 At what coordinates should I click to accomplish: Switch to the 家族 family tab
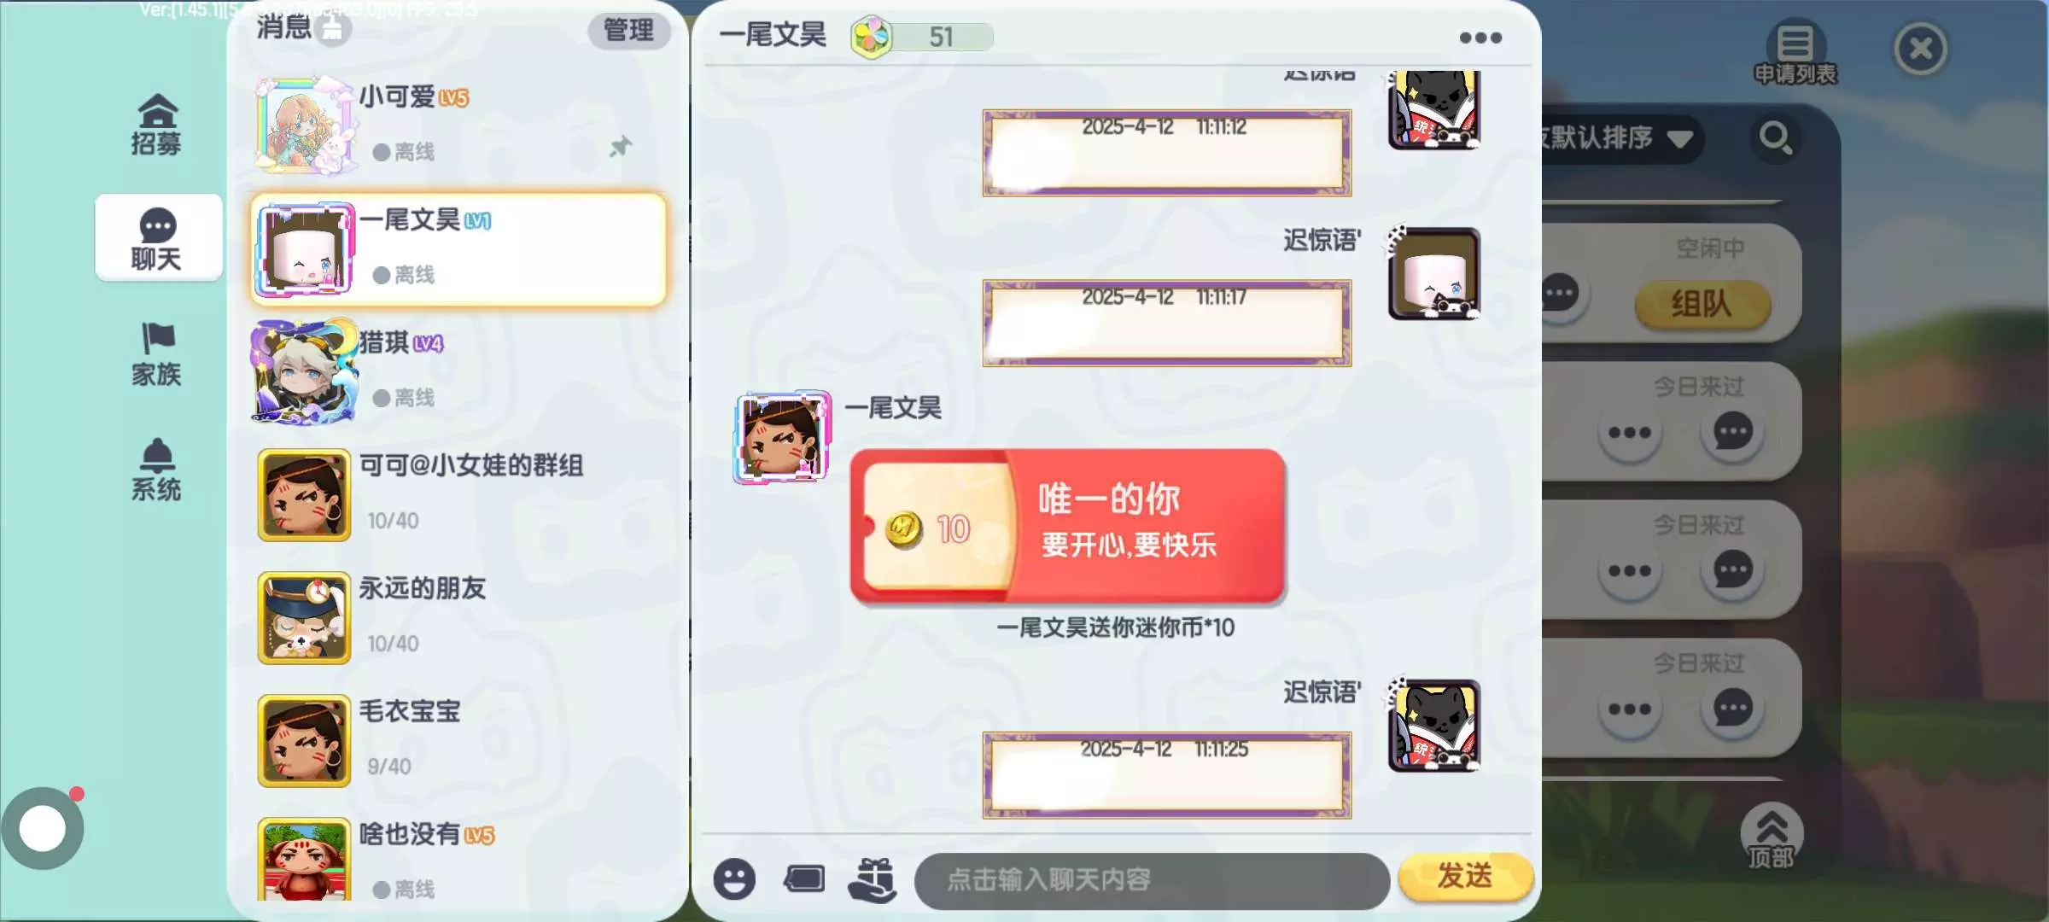156,354
